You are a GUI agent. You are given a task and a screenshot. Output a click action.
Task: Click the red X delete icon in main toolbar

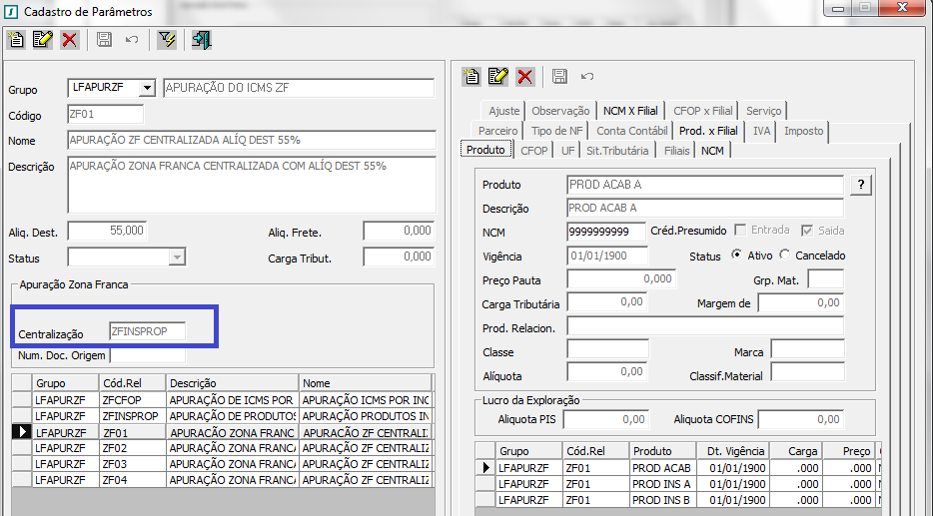point(69,40)
